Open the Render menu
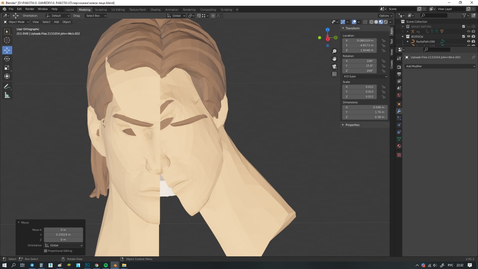This screenshot has width=478, height=269. 30,9
